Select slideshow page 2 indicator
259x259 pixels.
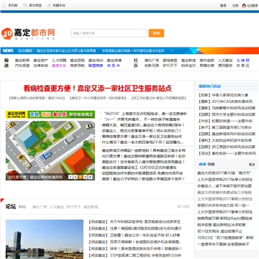pyautogui.click(x=76, y=177)
